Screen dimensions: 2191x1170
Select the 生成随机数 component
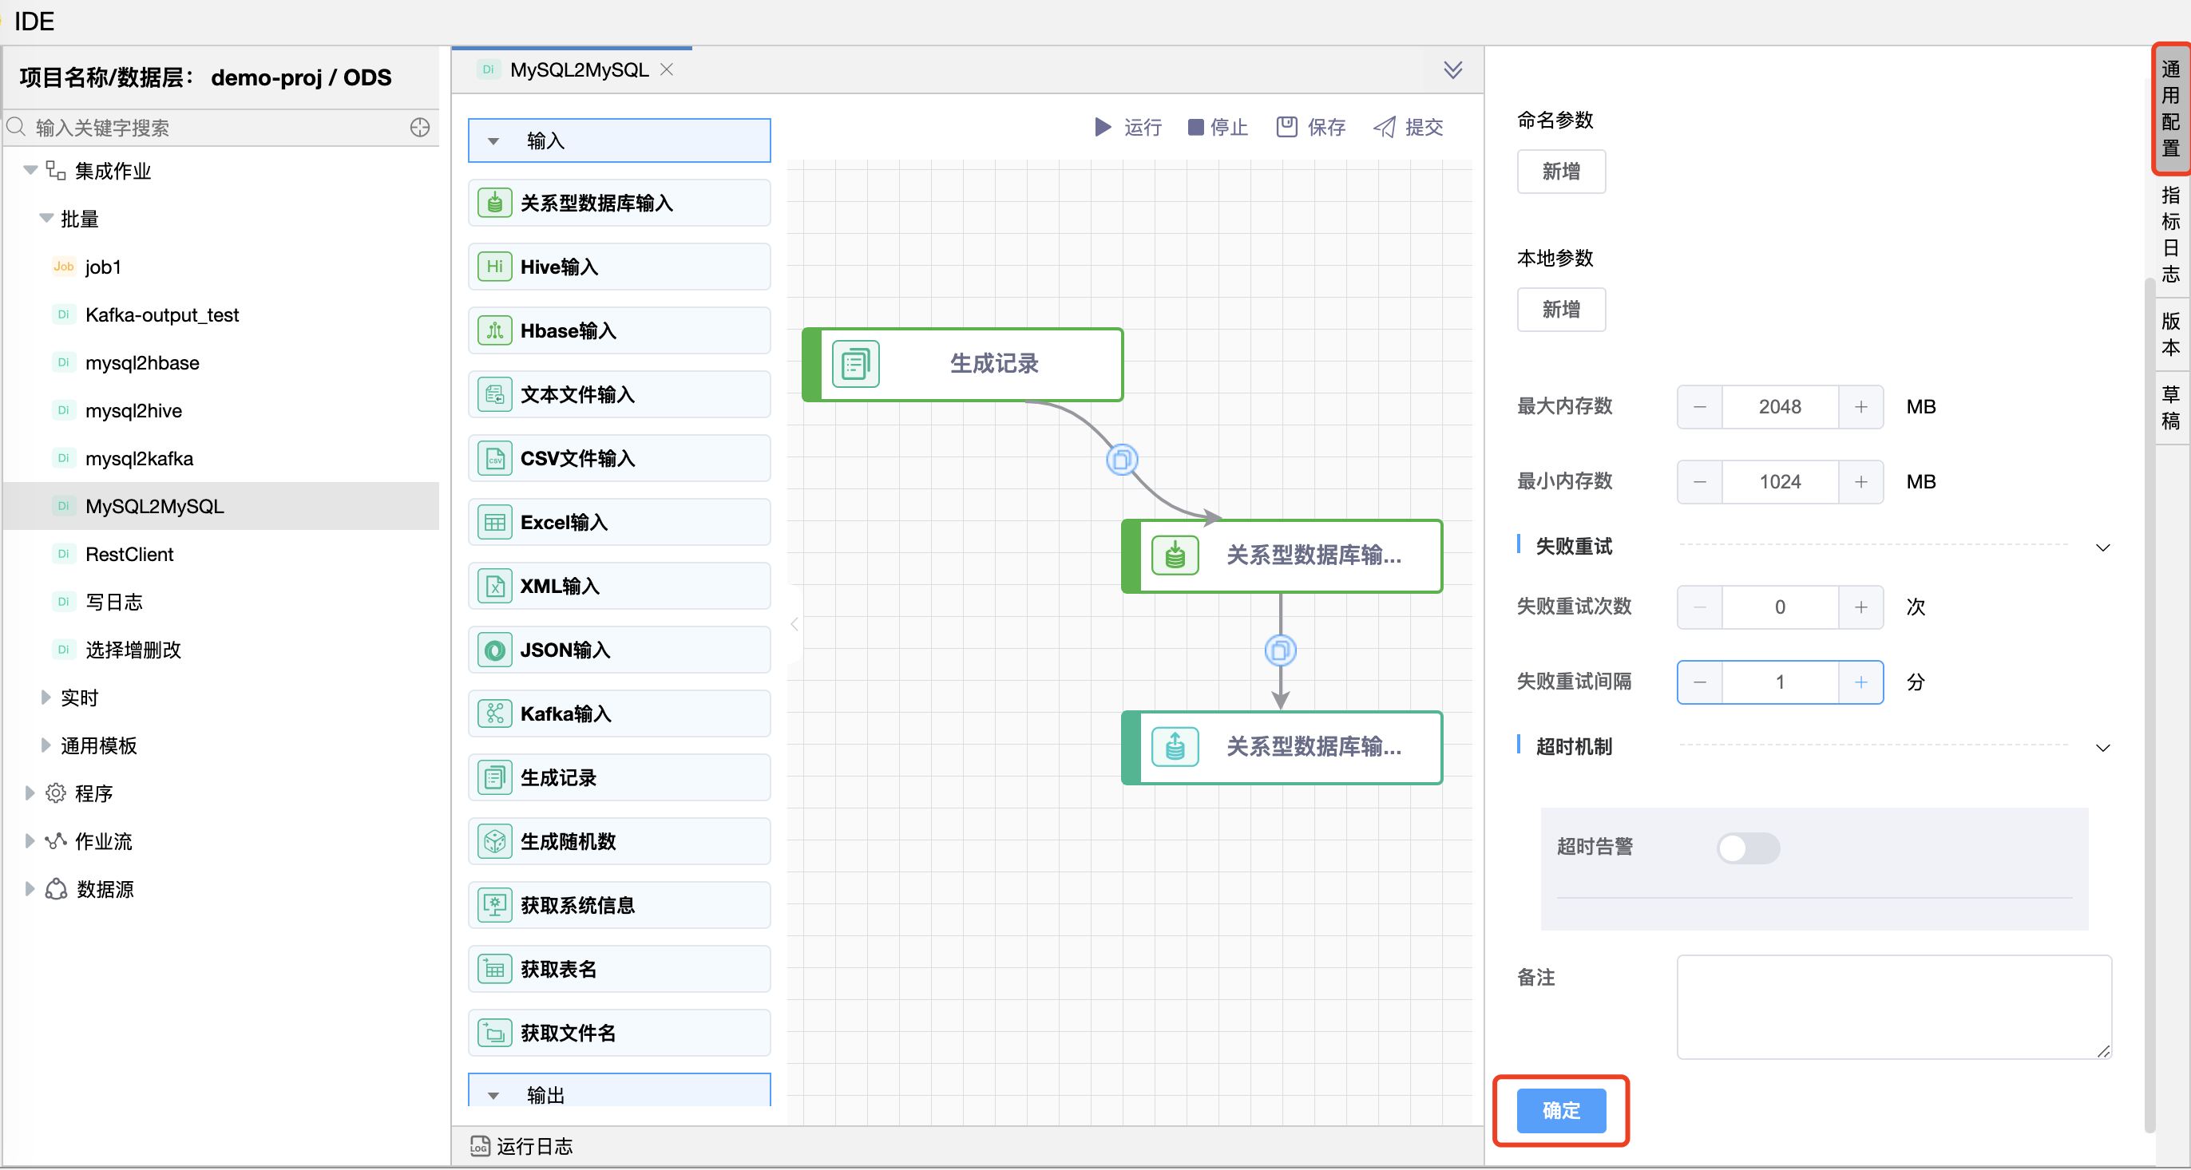[x=618, y=841]
